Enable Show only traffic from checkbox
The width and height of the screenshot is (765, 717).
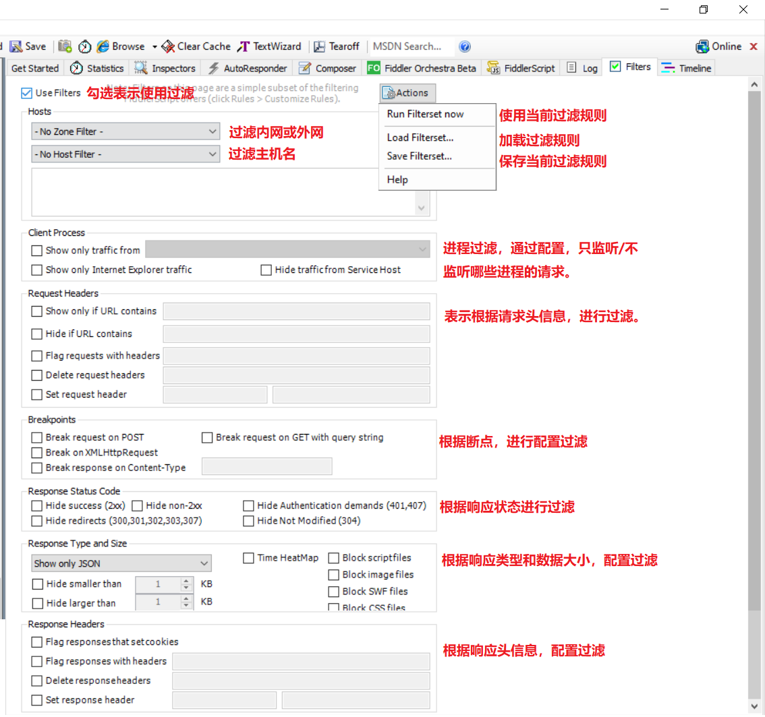(36, 251)
